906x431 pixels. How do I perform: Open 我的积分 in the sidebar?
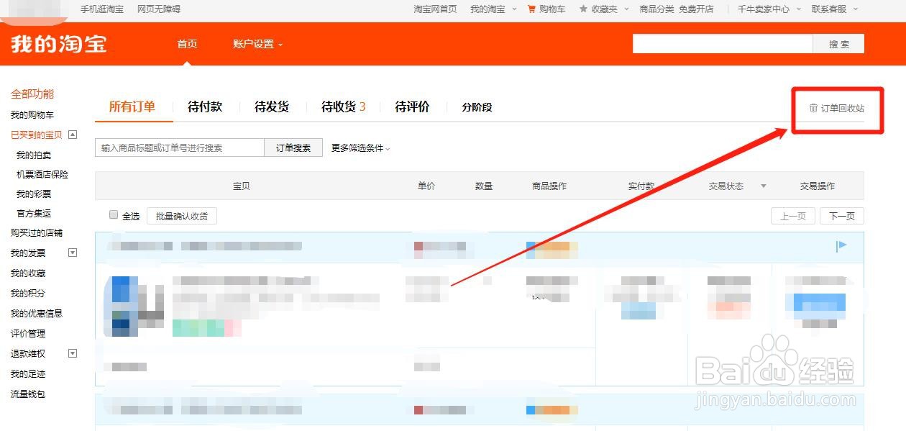(x=27, y=294)
